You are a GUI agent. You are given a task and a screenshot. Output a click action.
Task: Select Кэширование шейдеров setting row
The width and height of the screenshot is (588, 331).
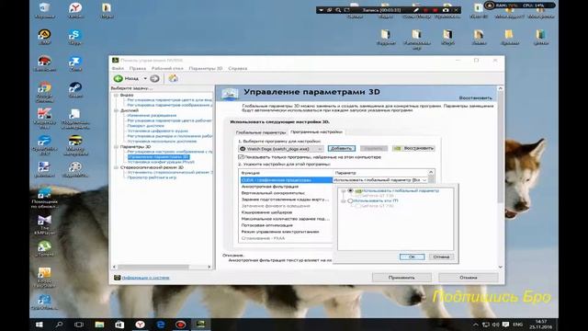click(286, 212)
